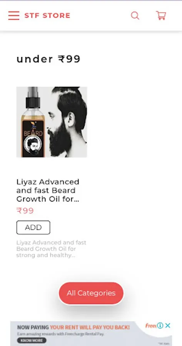Viewport: 182px width, 346px height.
Task: Open search with the magnifier icon
Action: (135, 16)
